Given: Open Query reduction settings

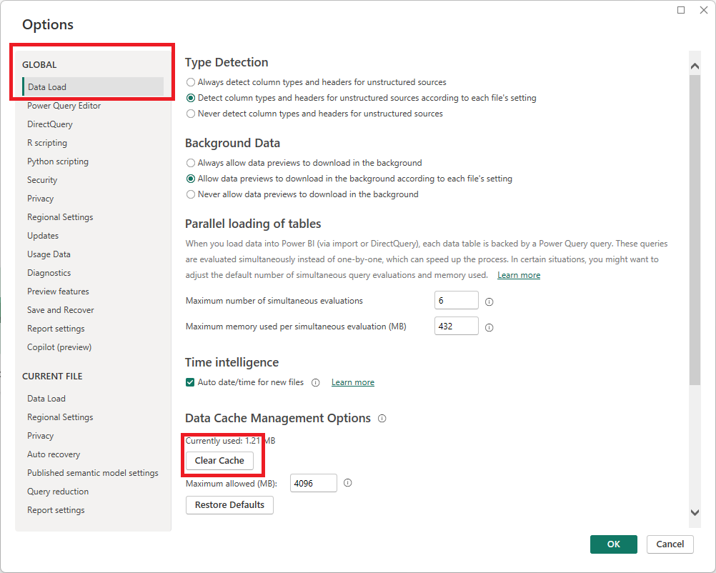Looking at the screenshot, I should tap(58, 492).
